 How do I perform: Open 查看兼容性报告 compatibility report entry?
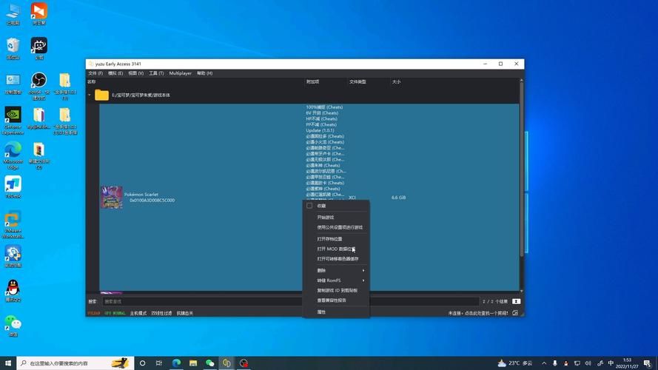[x=332, y=300]
